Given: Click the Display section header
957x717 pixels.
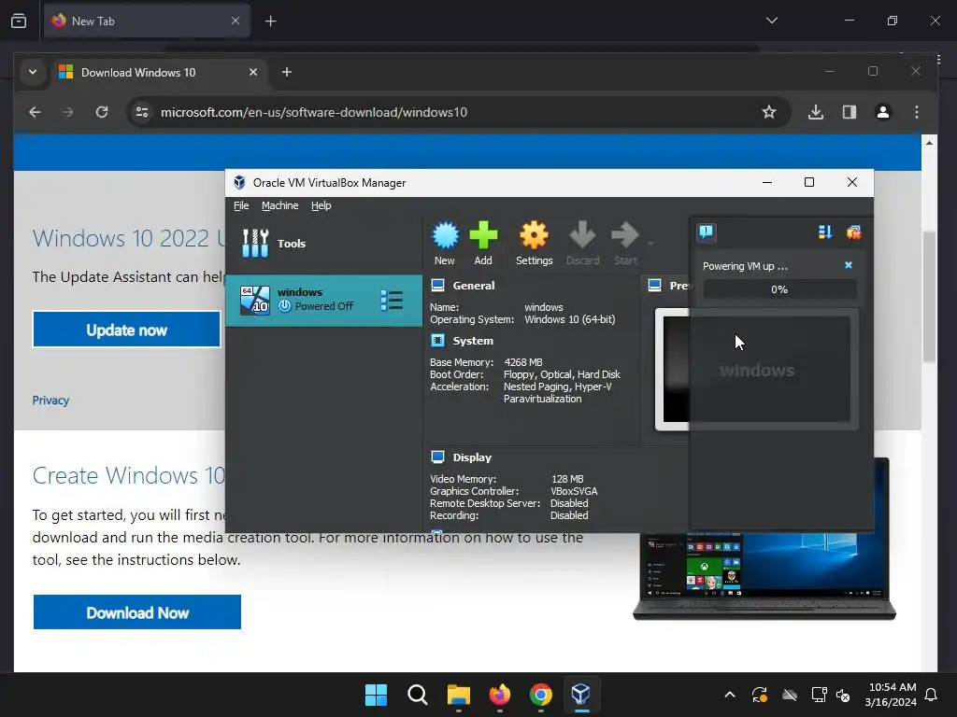Looking at the screenshot, I should coord(472,457).
